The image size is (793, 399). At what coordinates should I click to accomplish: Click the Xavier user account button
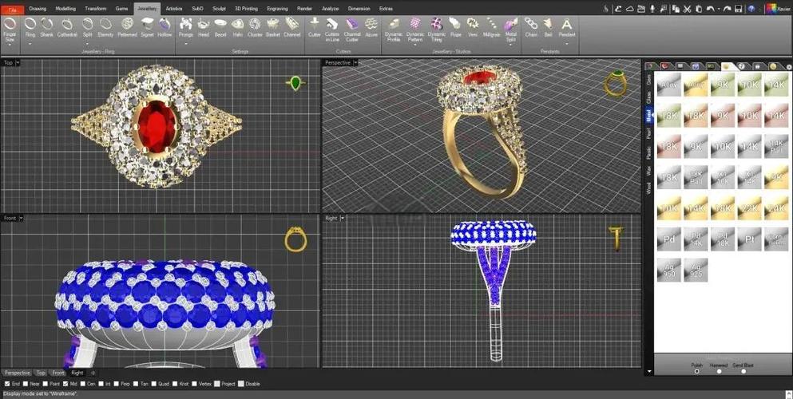point(778,9)
